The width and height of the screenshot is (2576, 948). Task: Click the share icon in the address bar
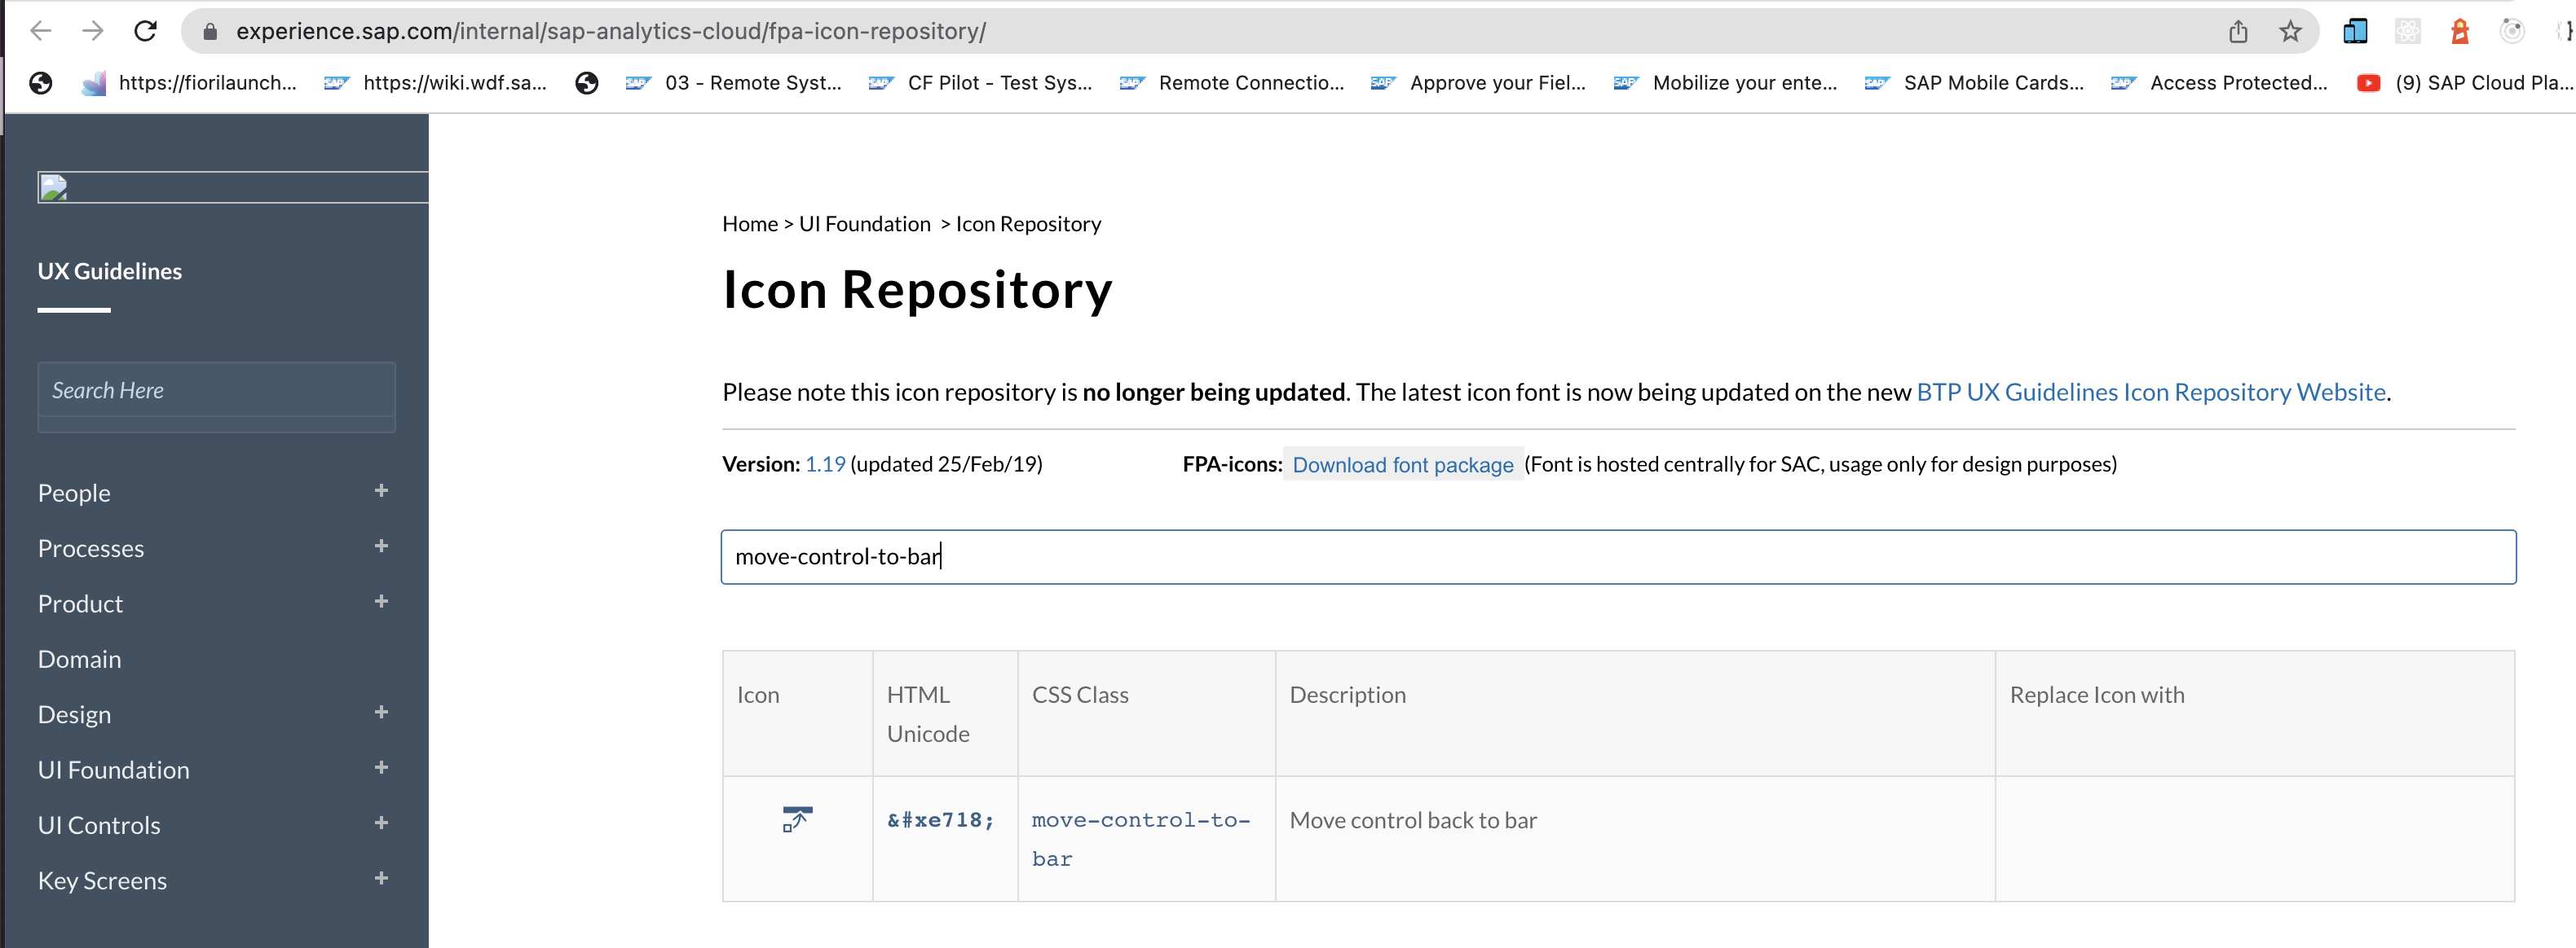pyautogui.click(x=2238, y=31)
